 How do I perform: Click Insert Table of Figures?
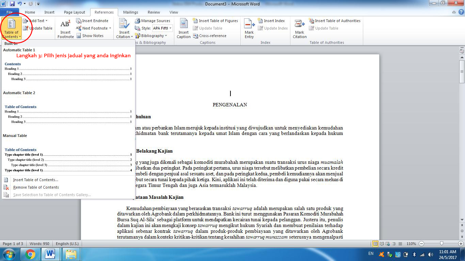point(215,21)
